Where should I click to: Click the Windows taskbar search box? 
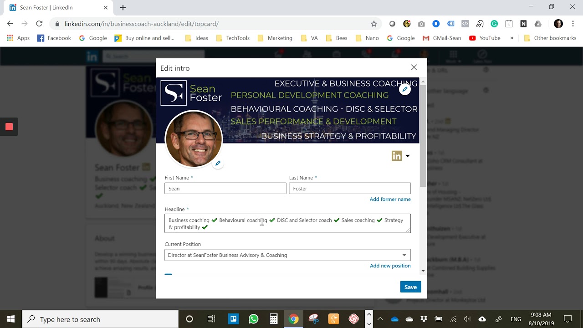click(100, 319)
